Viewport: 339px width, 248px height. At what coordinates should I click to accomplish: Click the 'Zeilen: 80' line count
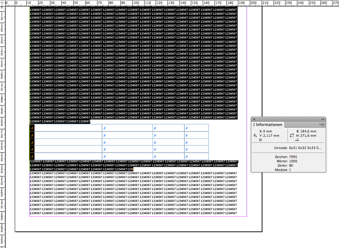(x=285, y=166)
